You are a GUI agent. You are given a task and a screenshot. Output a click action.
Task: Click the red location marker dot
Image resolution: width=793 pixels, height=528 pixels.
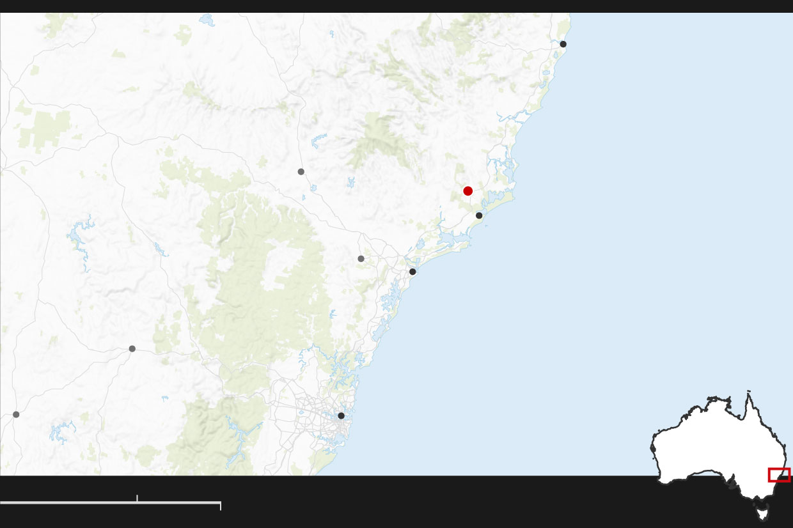[x=467, y=190]
